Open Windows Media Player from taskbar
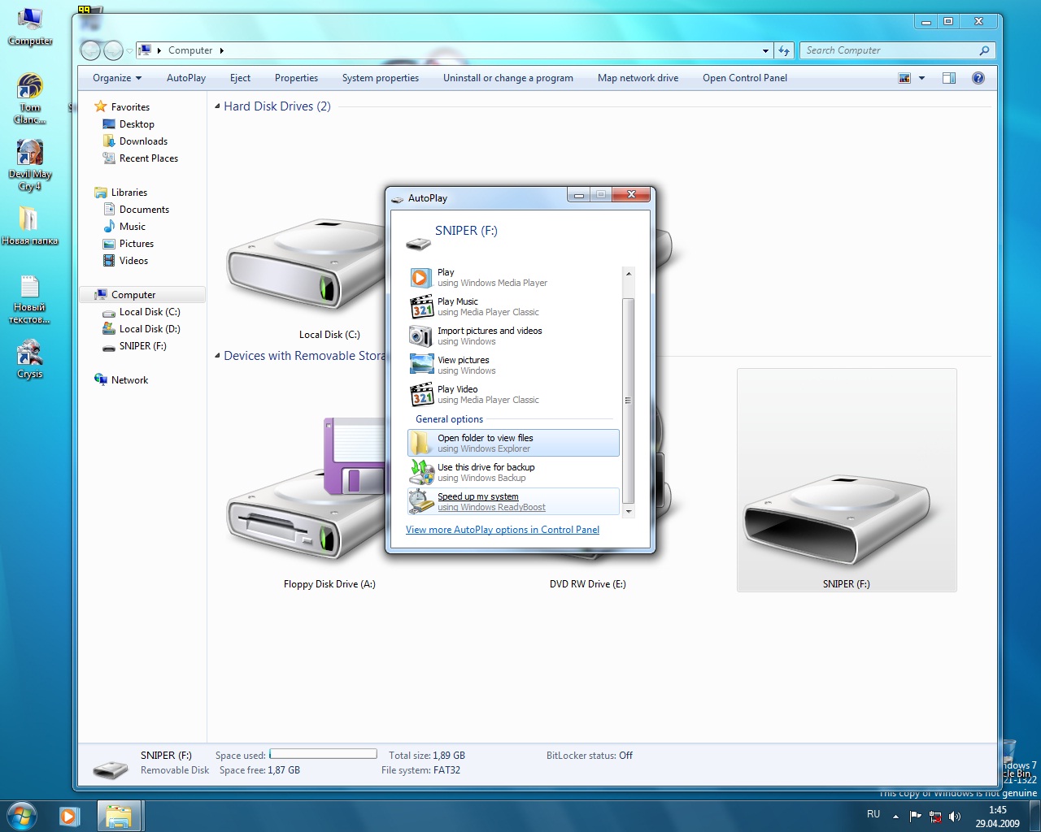The image size is (1041, 832). [70, 816]
